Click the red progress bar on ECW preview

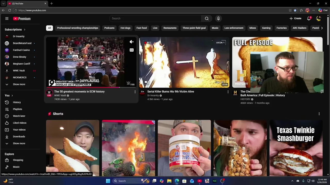pyautogui.click(x=83, y=87)
